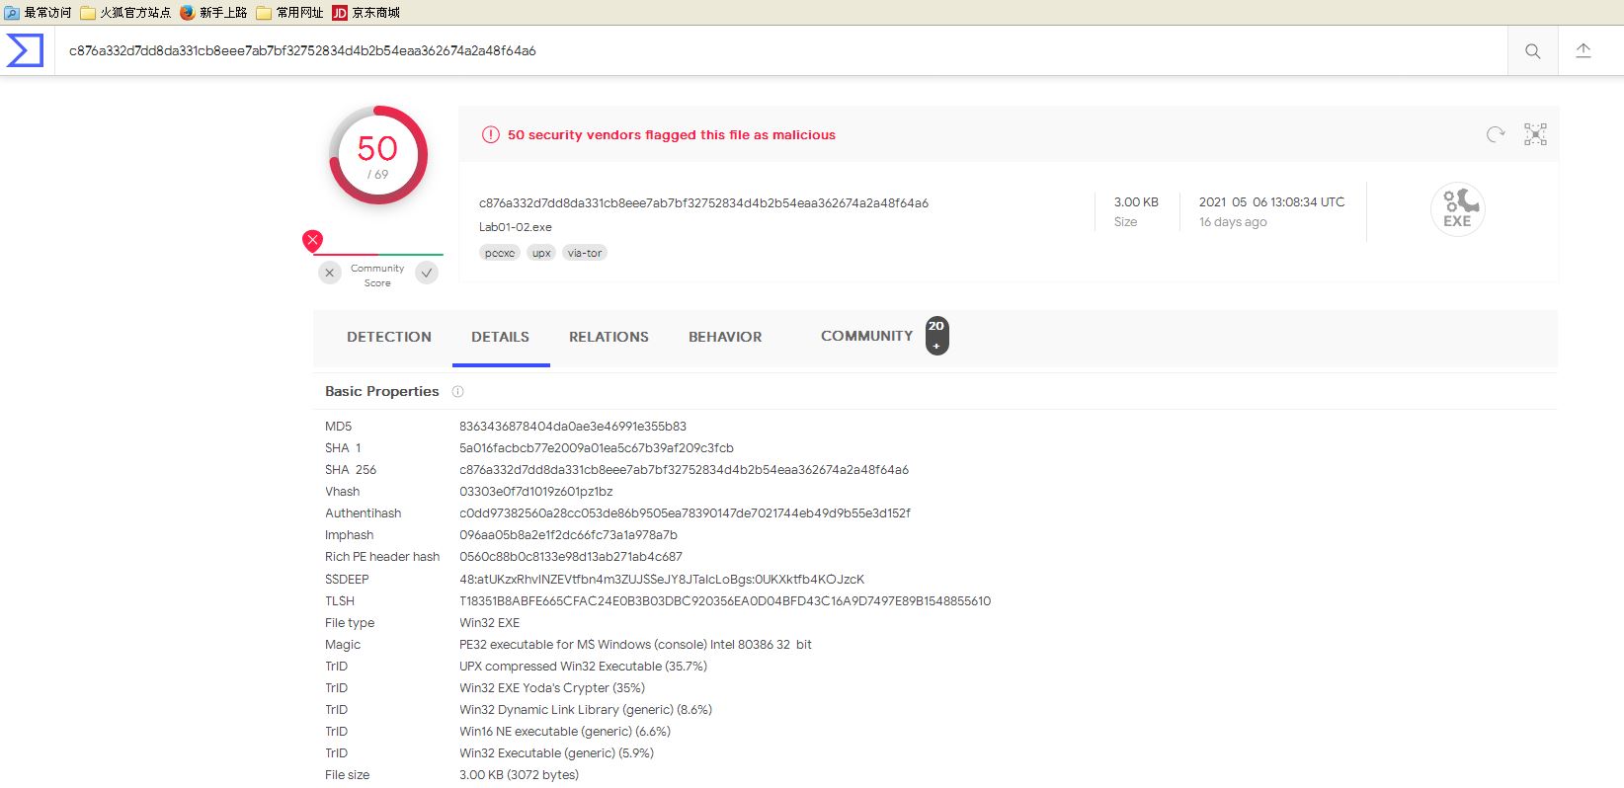Open the 京东商城 bookmark
Screen dimensions: 1624x788
(x=365, y=13)
